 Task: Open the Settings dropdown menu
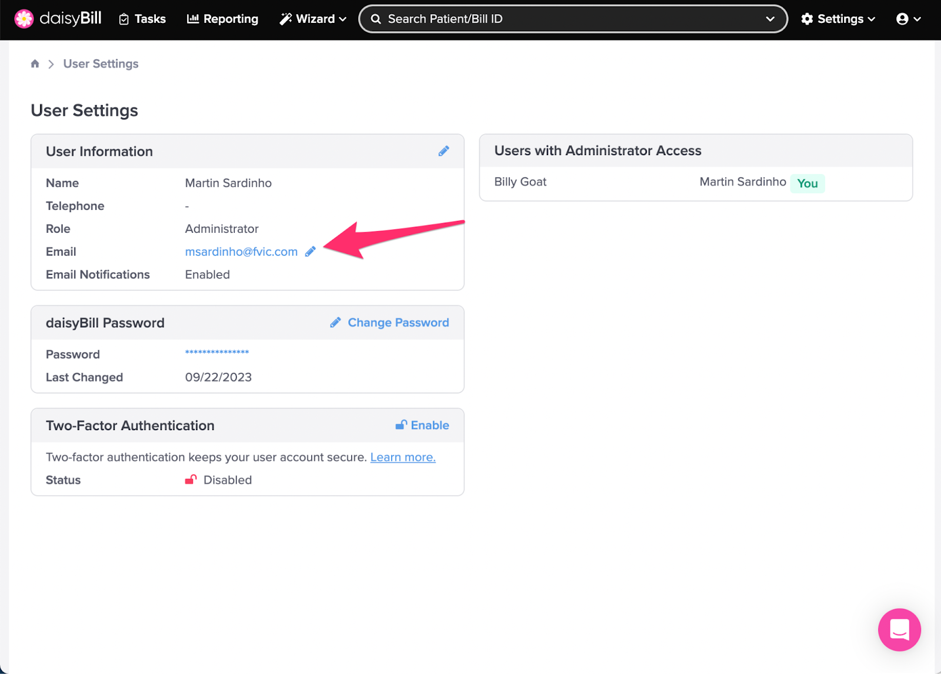[838, 19]
